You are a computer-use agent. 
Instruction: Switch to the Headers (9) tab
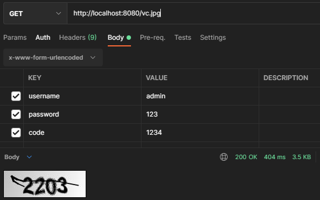(78, 38)
